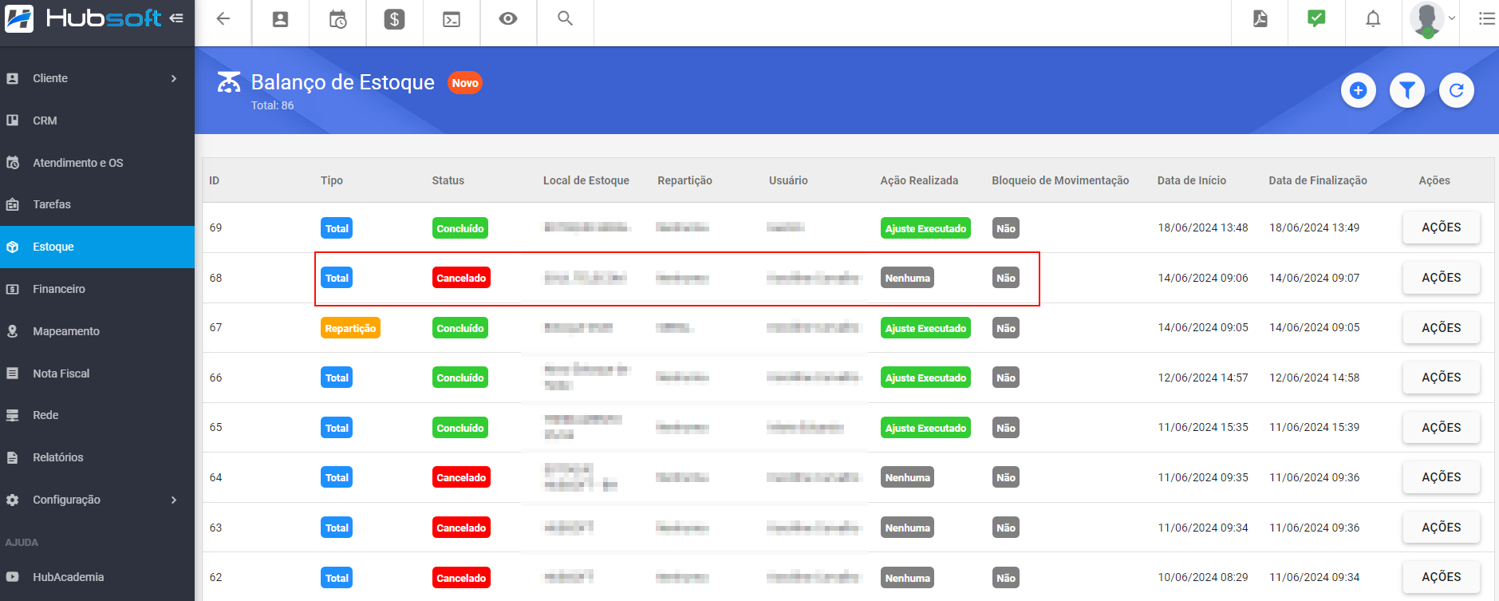
Task: Click the end date 11/06/2024 15:39
Action: [x=1314, y=427]
